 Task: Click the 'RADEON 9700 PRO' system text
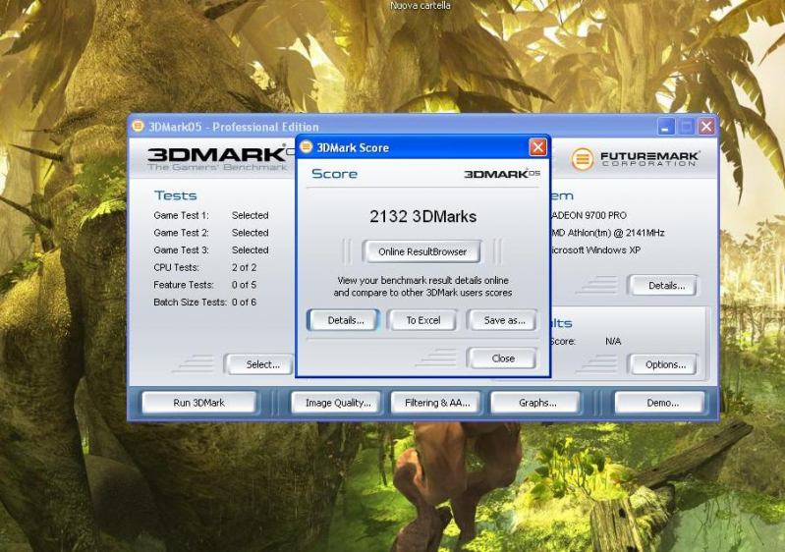pos(589,216)
